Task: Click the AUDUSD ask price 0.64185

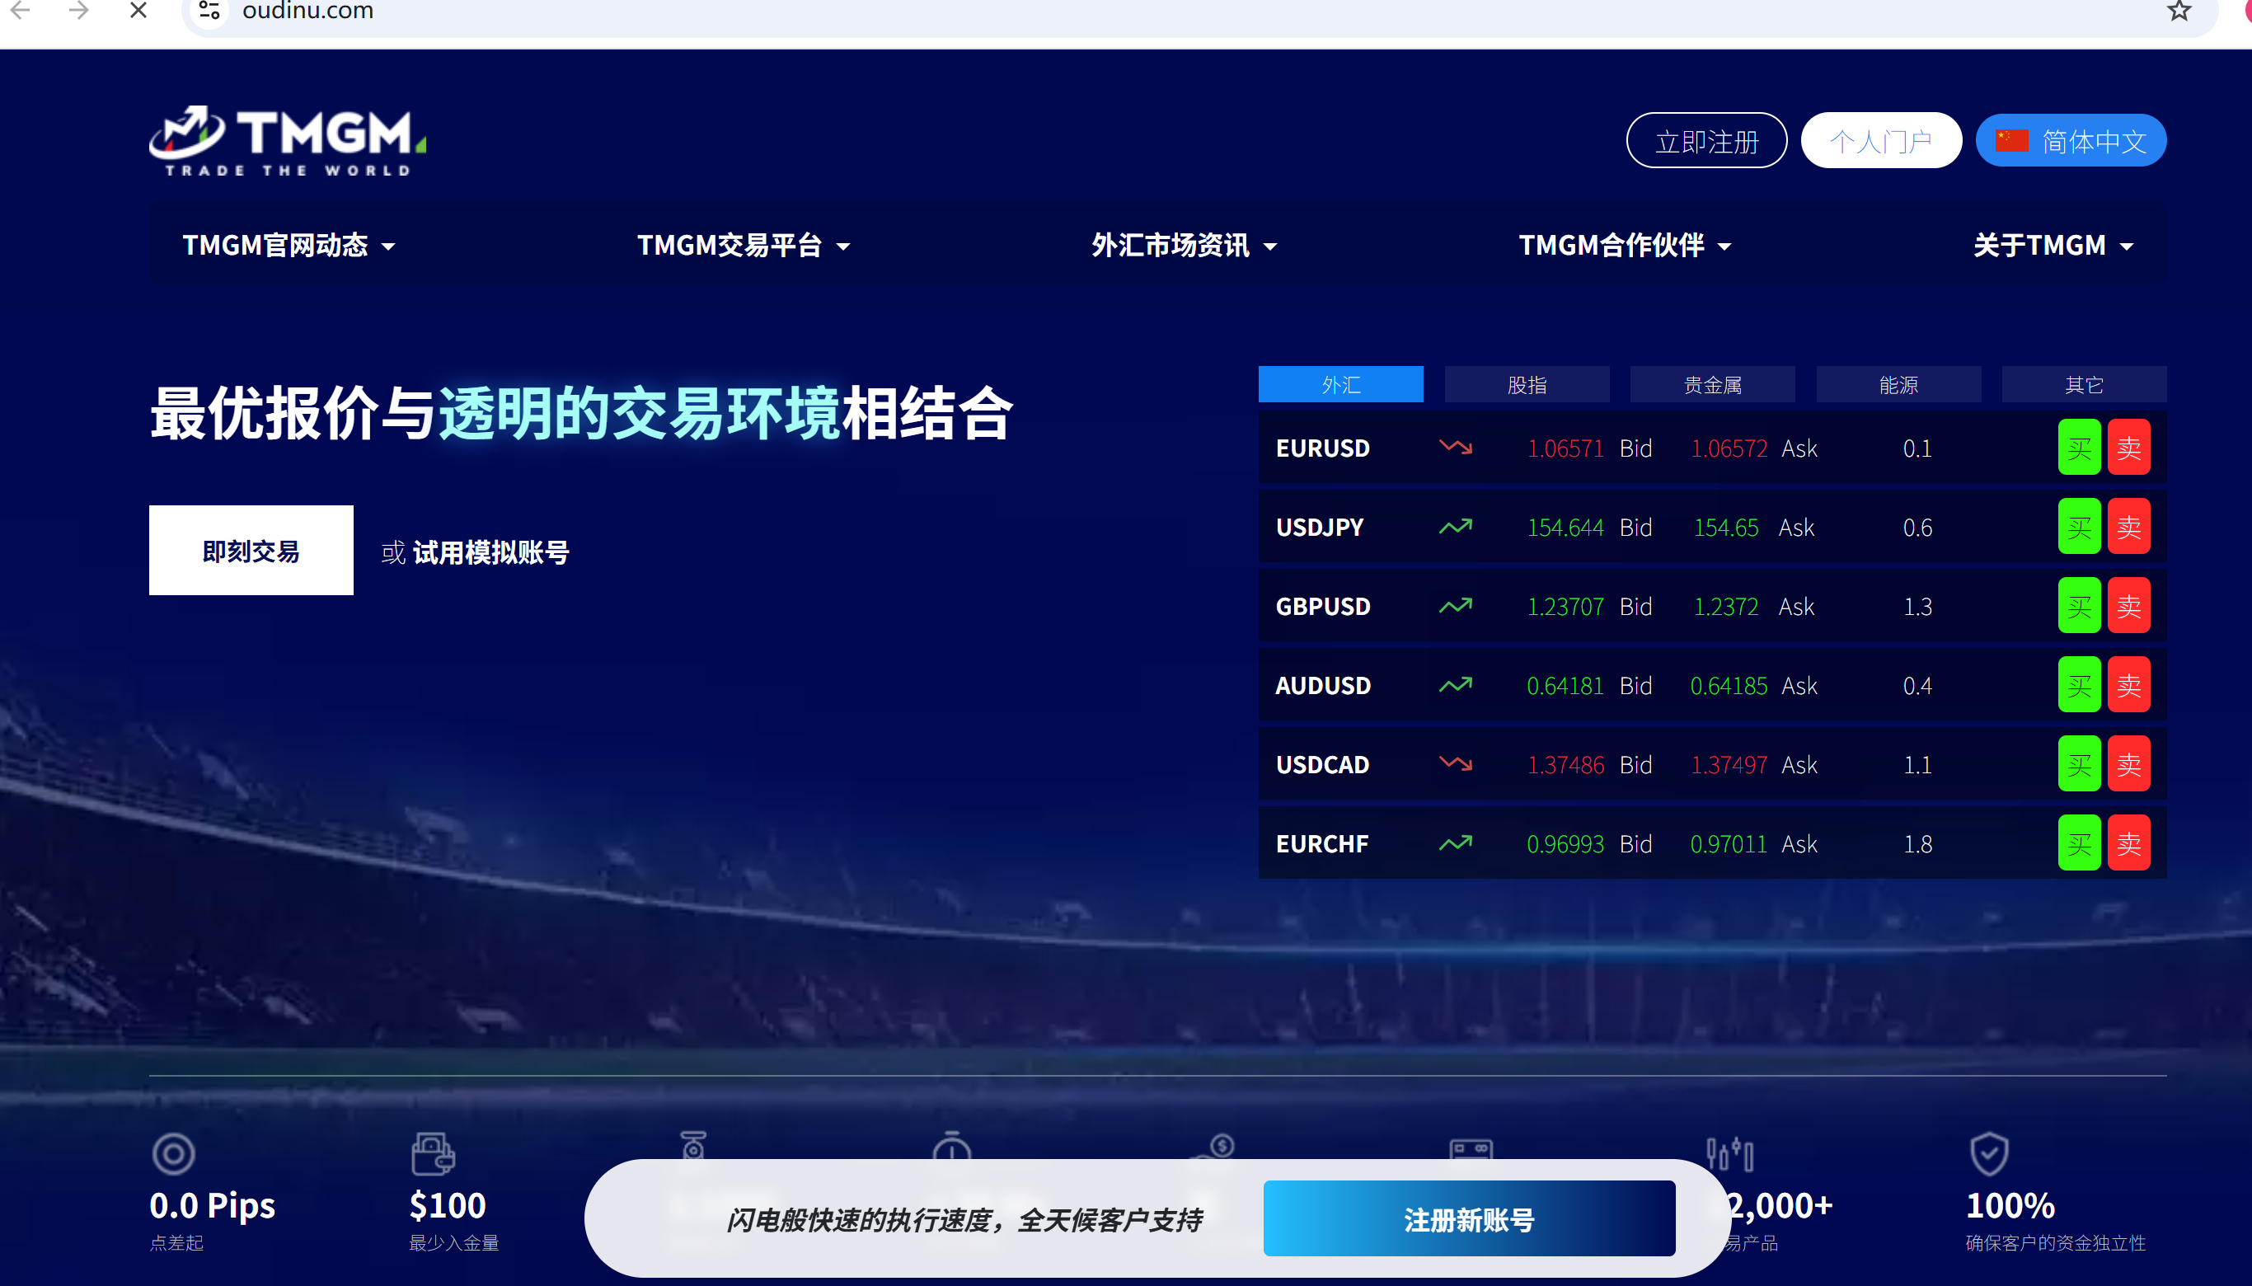Action: click(x=1729, y=685)
